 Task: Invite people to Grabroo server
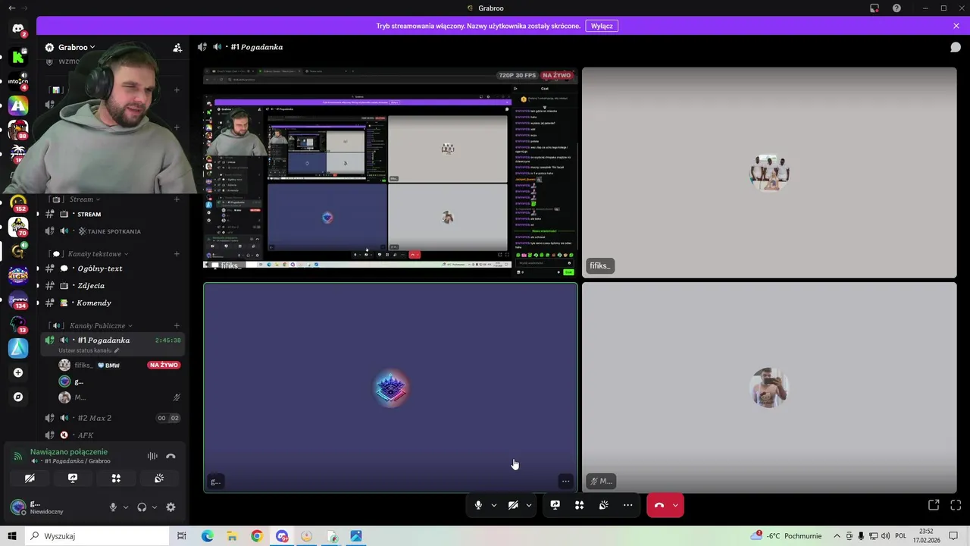(177, 47)
